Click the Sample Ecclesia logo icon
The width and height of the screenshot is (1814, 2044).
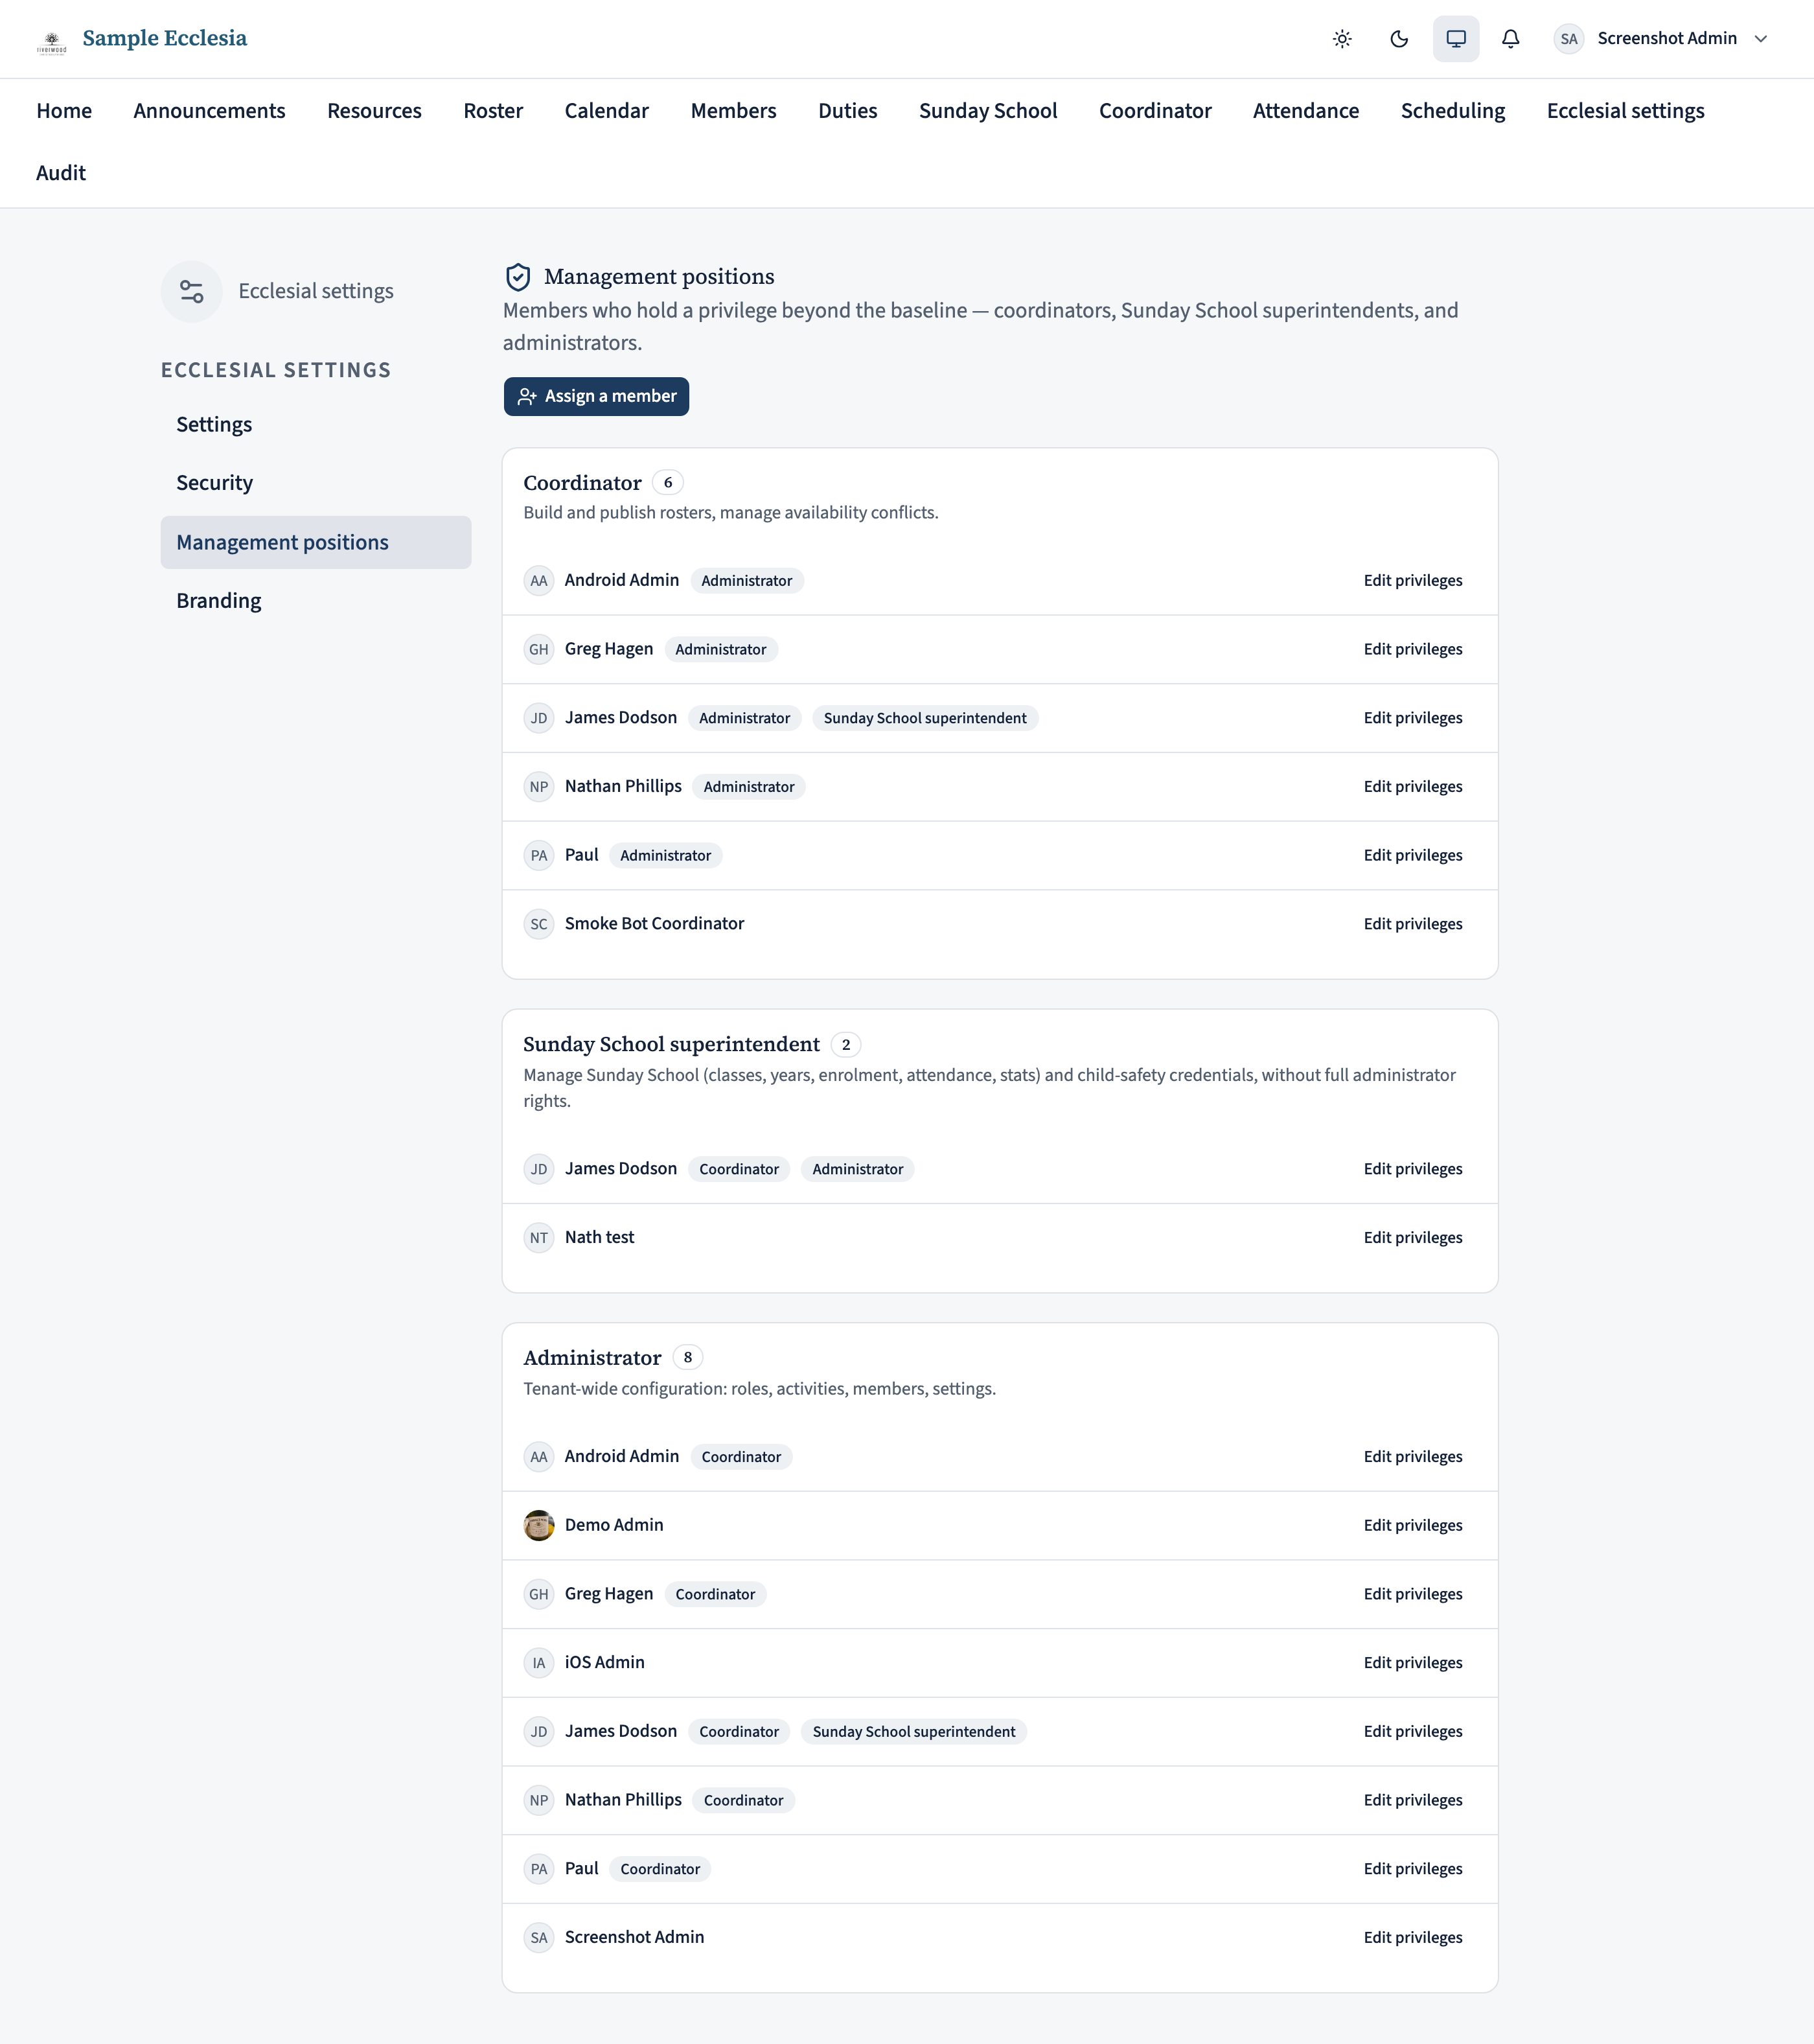point(52,40)
